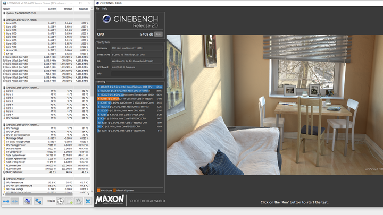Select ranking row 10 Core i7-4850HQ
383x215 pixels.
[130, 123]
